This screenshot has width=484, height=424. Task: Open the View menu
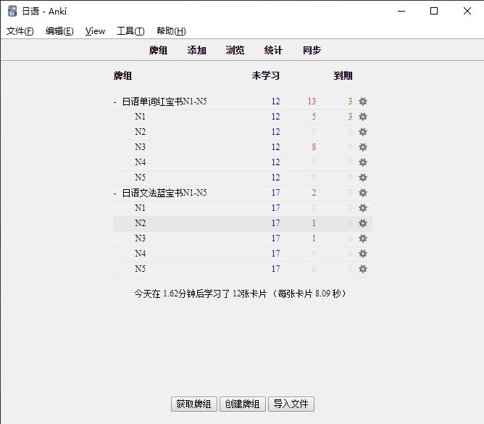click(x=95, y=31)
